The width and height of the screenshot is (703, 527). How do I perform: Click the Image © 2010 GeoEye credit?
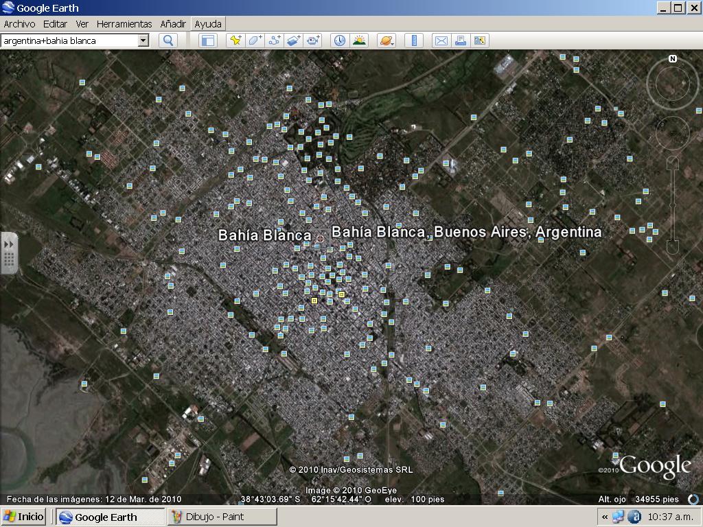(351, 490)
